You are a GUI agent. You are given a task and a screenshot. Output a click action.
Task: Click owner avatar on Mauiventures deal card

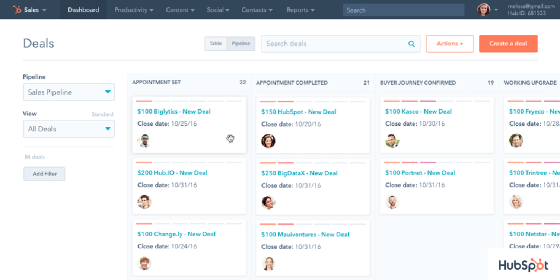(268, 264)
